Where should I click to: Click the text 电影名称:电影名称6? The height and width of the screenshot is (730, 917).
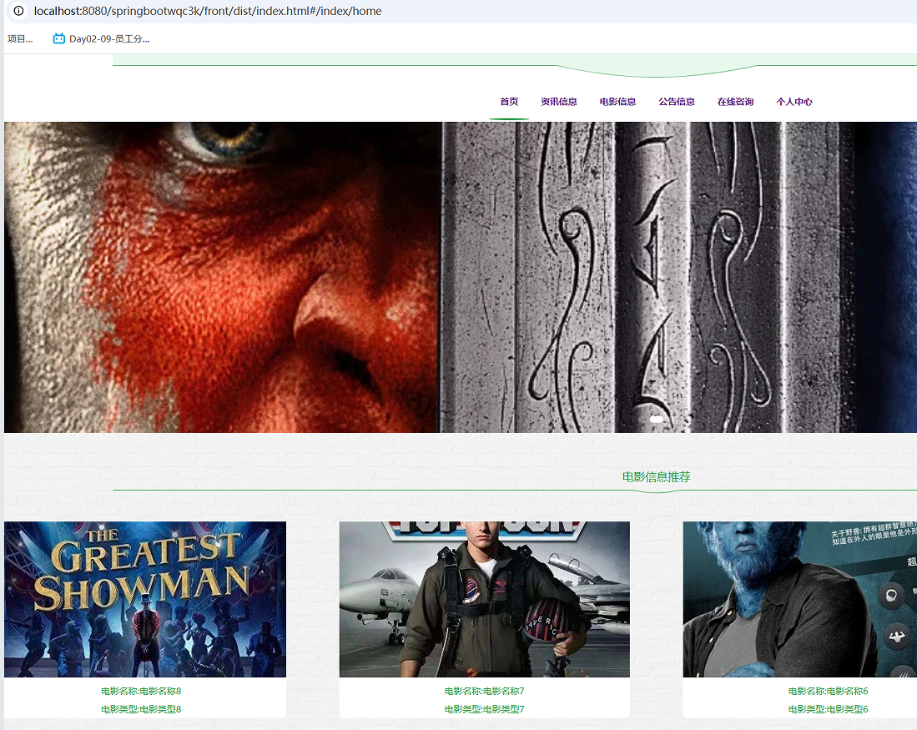click(x=828, y=691)
